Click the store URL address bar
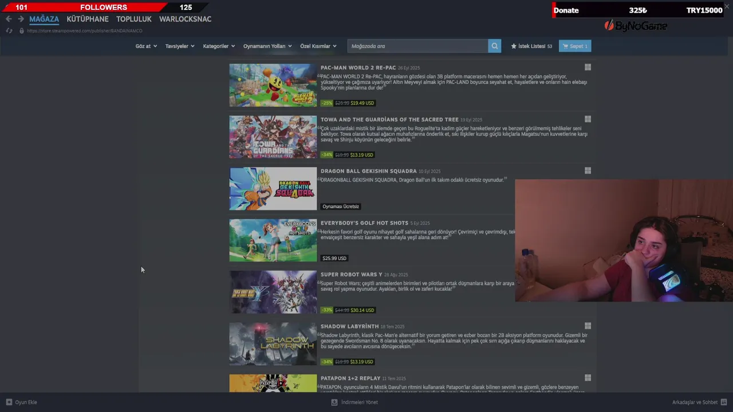The width and height of the screenshot is (733, 412). (85, 31)
